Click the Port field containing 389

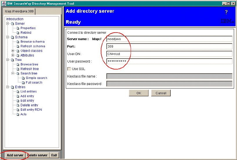[x=169, y=46]
